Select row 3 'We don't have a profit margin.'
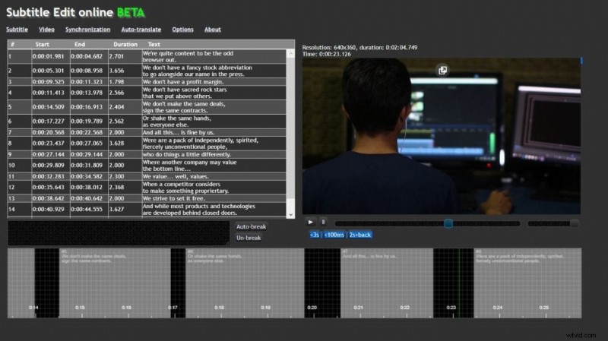608x341 pixels. tap(147, 82)
